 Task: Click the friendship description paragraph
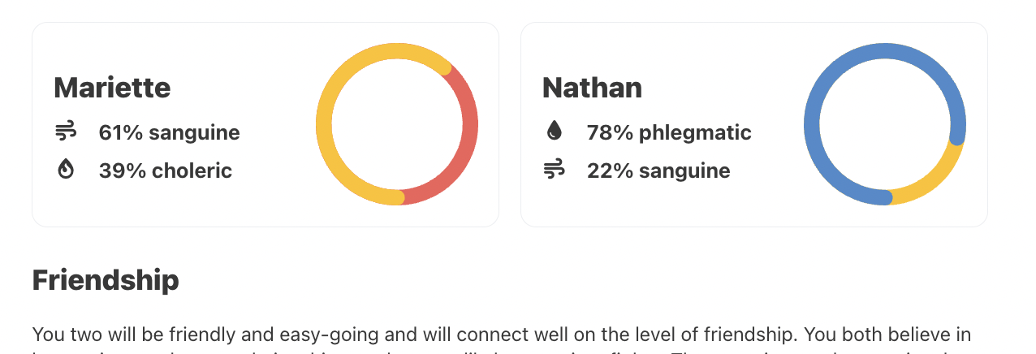point(501,335)
